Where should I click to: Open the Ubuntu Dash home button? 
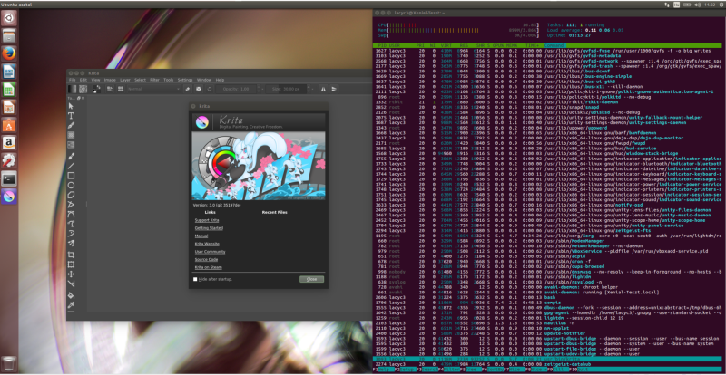[x=9, y=18]
